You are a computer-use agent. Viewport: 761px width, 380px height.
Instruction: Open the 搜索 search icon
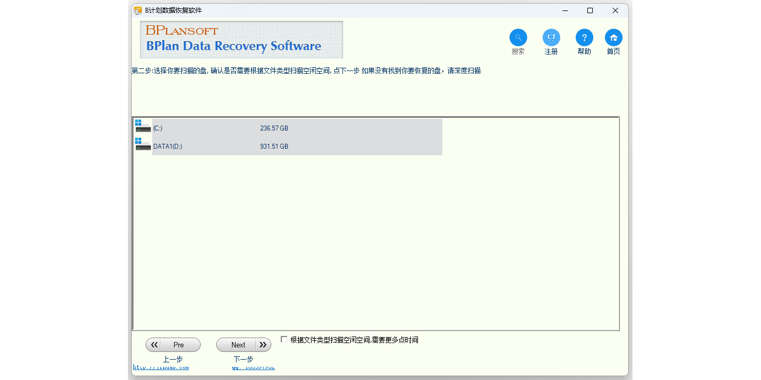click(x=518, y=37)
